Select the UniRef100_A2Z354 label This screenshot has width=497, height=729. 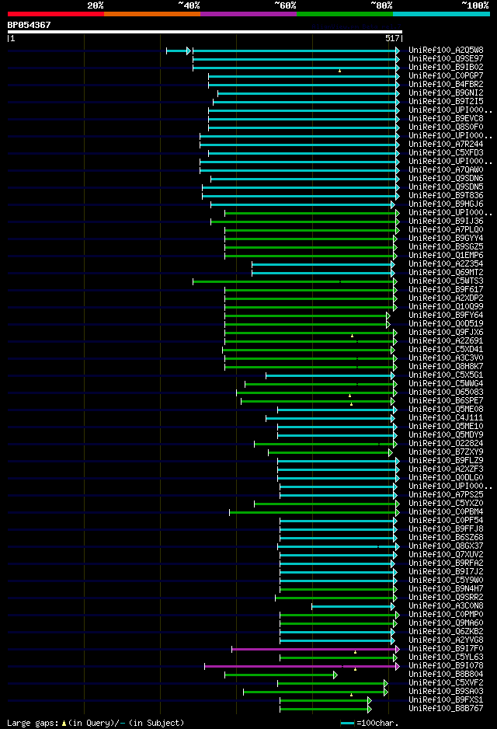click(446, 263)
